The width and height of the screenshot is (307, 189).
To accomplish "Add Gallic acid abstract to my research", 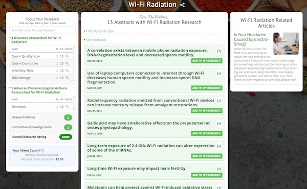I will click(207, 133).
